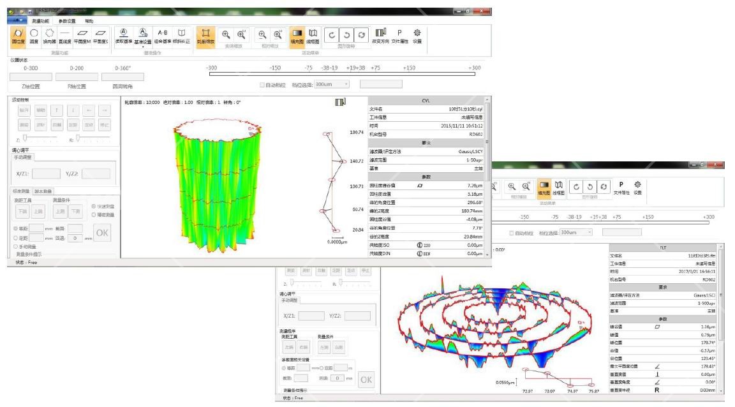
Task: Switch CVL window to 线框图 wireframe view
Action: (x=313, y=36)
